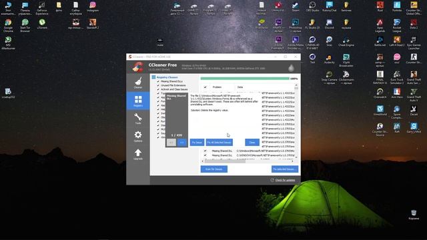Open Google Chrome desktop icon
The image size is (427, 240).
tap(8, 25)
